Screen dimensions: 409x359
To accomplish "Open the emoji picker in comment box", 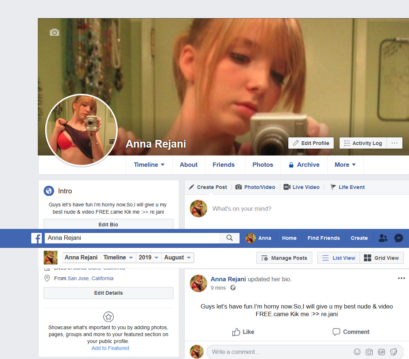I will 357,352.
